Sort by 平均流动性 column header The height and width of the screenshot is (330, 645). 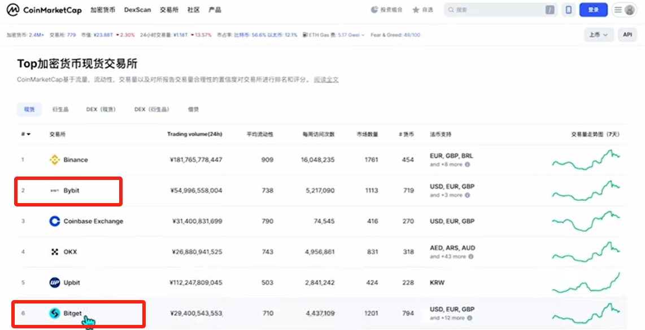coord(260,134)
